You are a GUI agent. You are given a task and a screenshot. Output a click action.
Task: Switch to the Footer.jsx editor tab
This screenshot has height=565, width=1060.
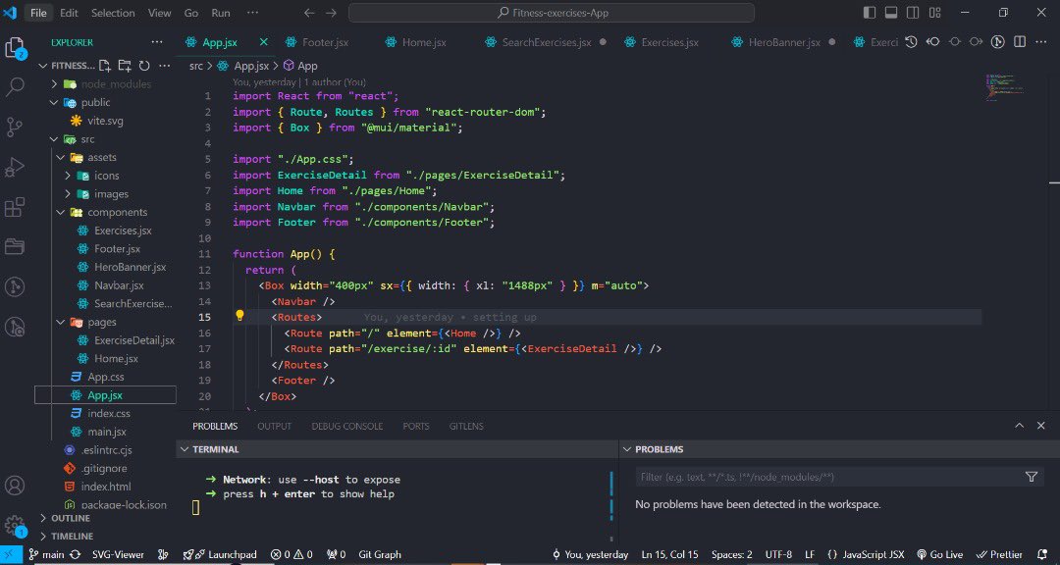(325, 42)
